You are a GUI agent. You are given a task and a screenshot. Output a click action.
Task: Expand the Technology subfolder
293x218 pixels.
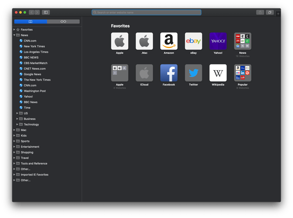click(x=17, y=124)
